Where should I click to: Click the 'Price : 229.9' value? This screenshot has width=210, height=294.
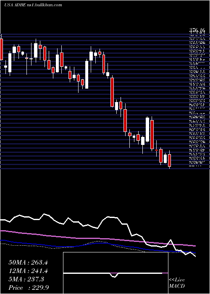tap(29, 288)
